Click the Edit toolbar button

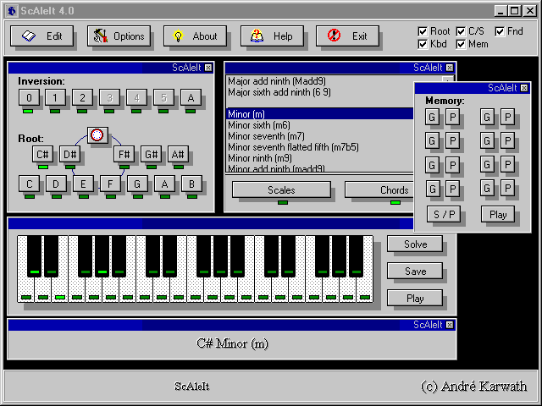(x=41, y=36)
